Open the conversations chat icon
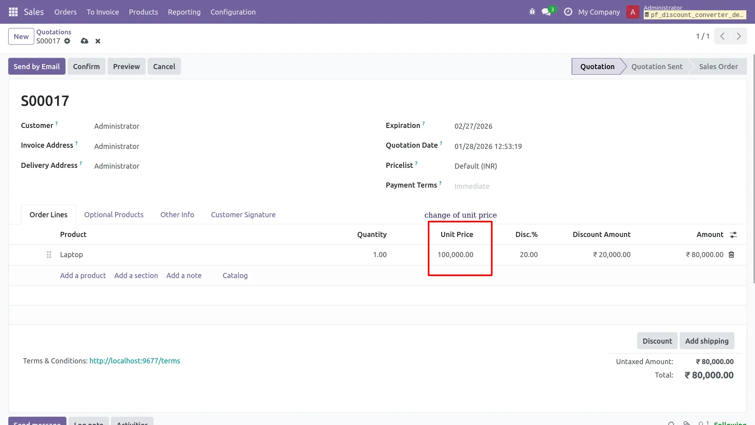755x425 pixels. coord(547,12)
